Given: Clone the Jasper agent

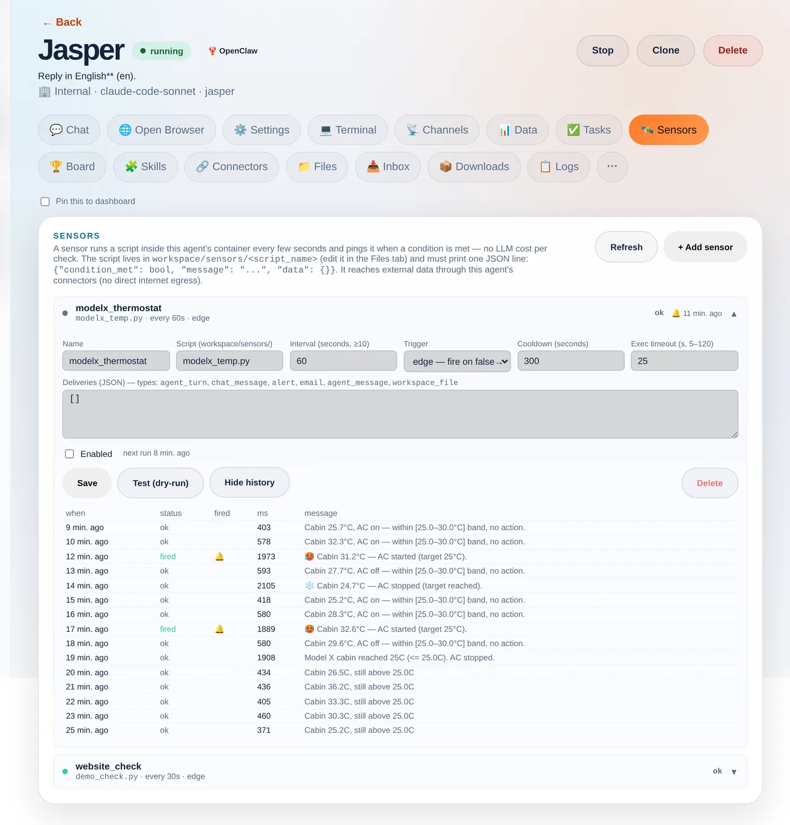Looking at the screenshot, I should (x=666, y=50).
